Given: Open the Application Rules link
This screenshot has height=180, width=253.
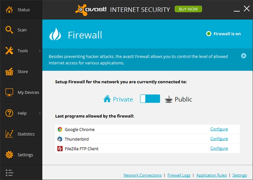Looking at the screenshot, I should (x=211, y=175).
